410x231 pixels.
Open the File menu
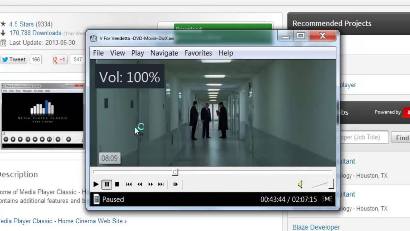click(x=98, y=53)
